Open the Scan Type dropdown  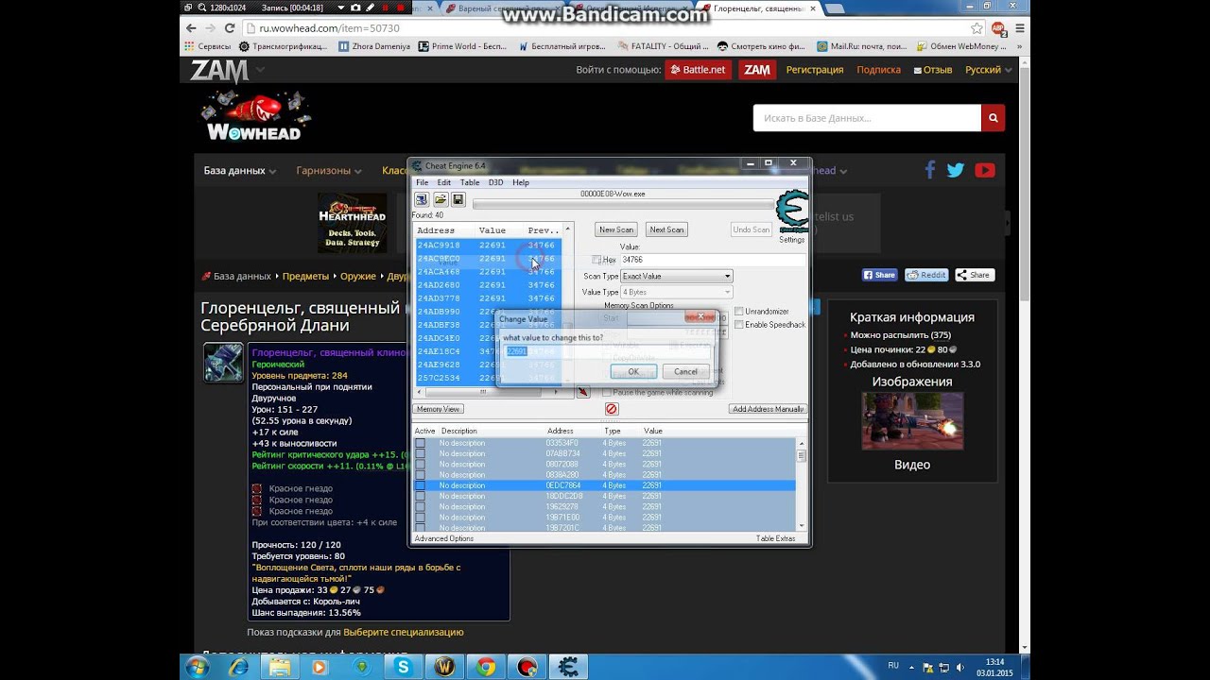676,276
